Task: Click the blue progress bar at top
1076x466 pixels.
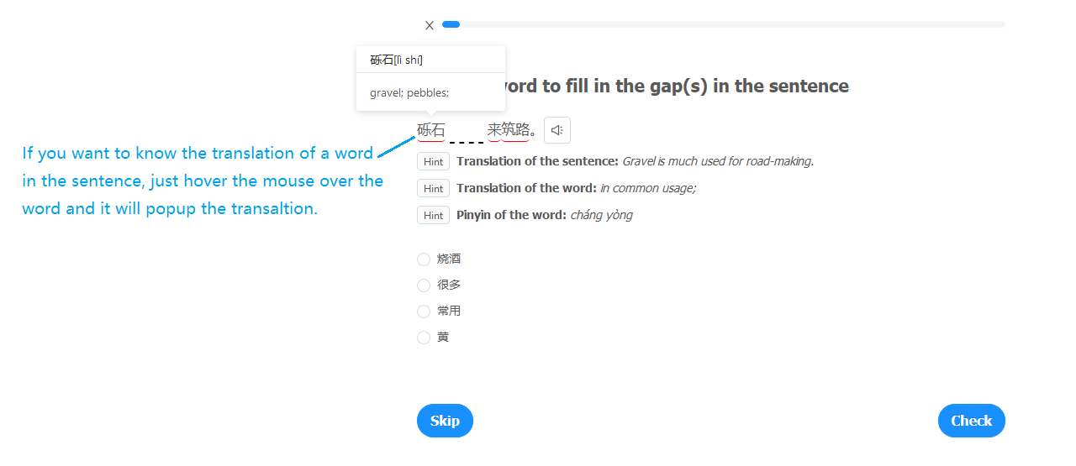Action: click(x=451, y=24)
